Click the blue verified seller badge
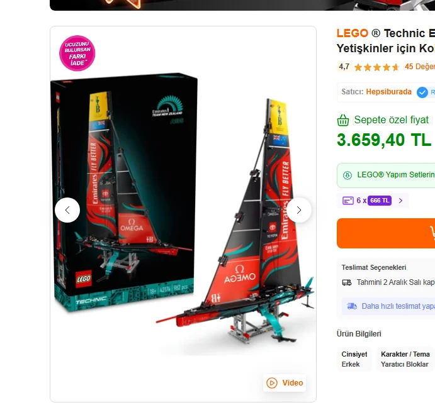 pyautogui.click(x=422, y=92)
